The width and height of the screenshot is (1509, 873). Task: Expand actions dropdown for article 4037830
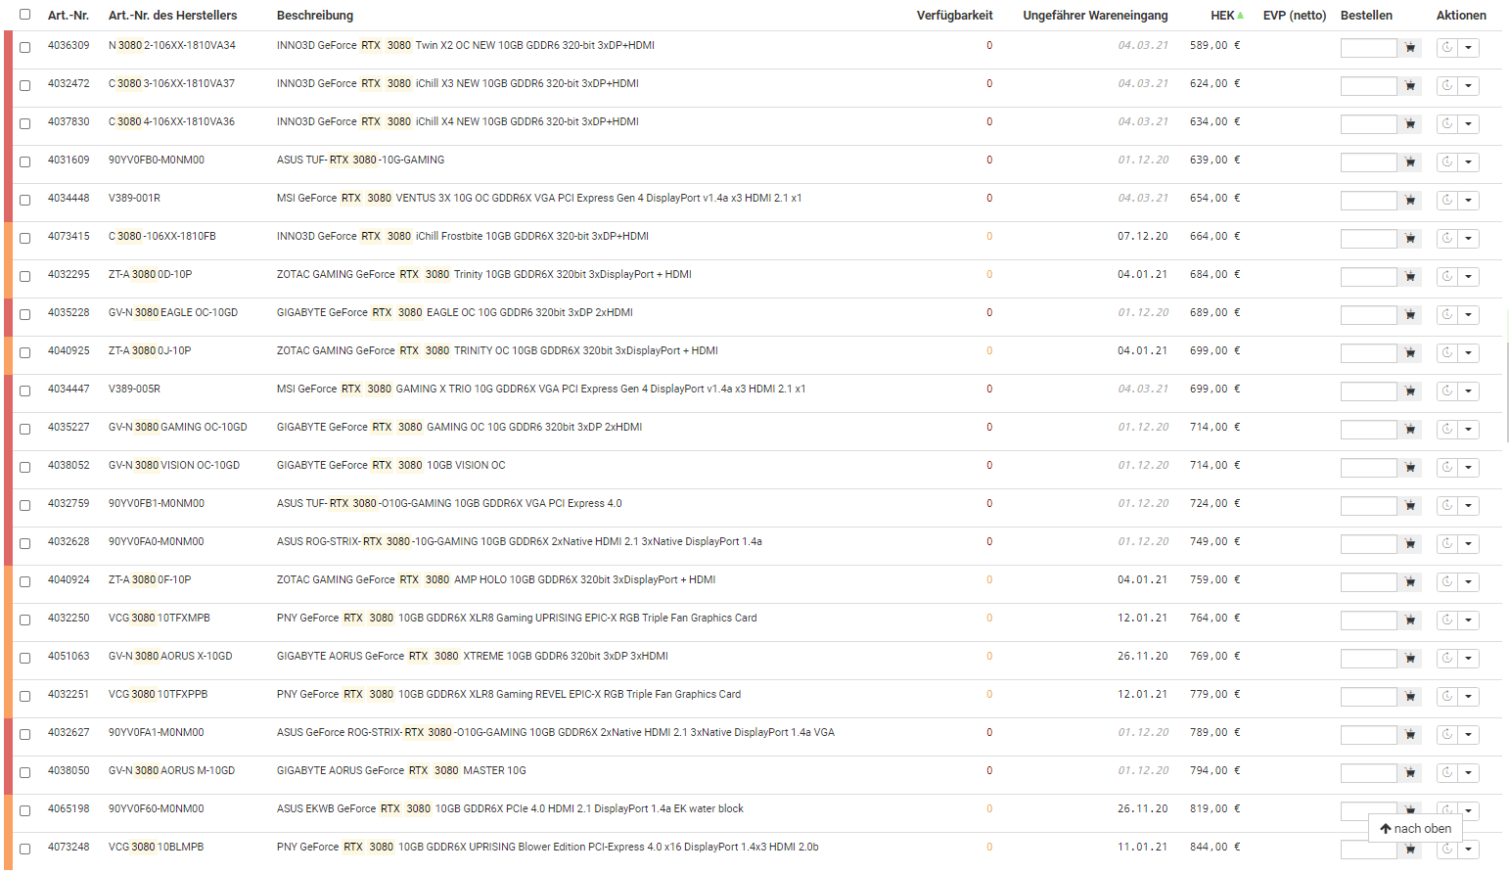click(1469, 124)
